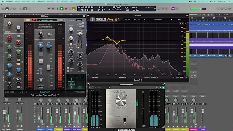Click the Pro-Q 3 Undo arrow icon
This screenshot has height=131, width=233.
(x=126, y=20)
